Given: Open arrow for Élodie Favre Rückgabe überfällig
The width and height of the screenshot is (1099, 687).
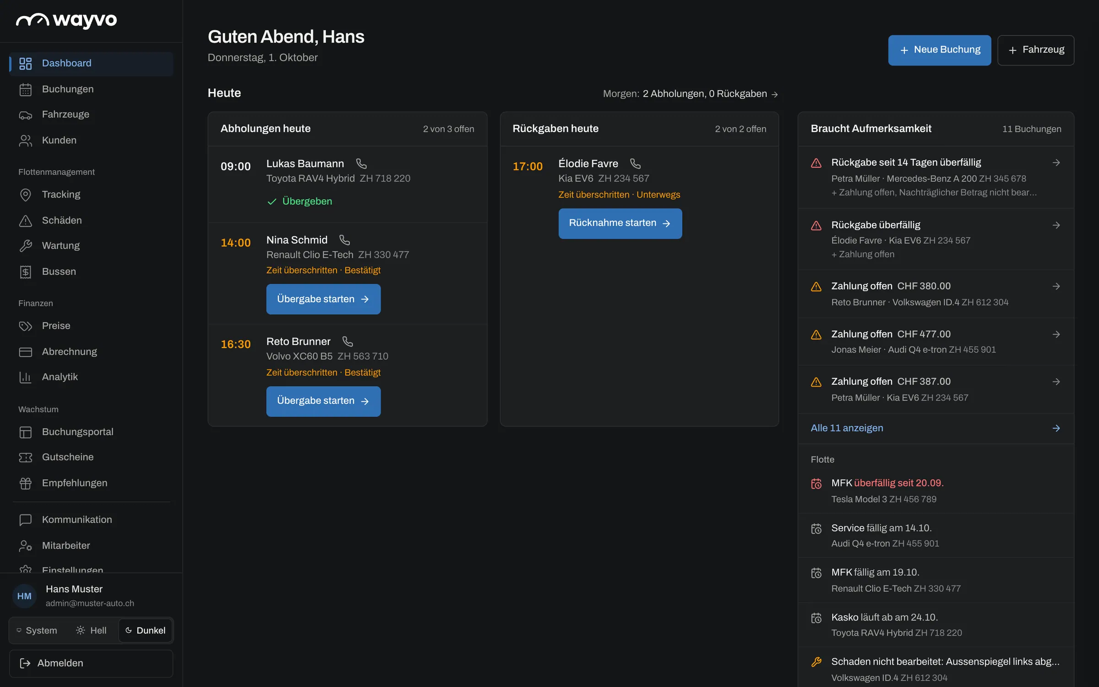Looking at the screenshot, I should pos(1056,225).
